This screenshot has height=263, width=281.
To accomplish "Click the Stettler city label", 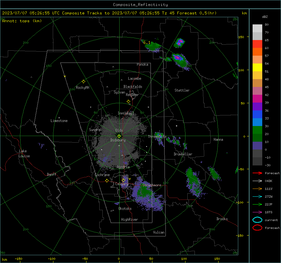I will coord(182,90).
